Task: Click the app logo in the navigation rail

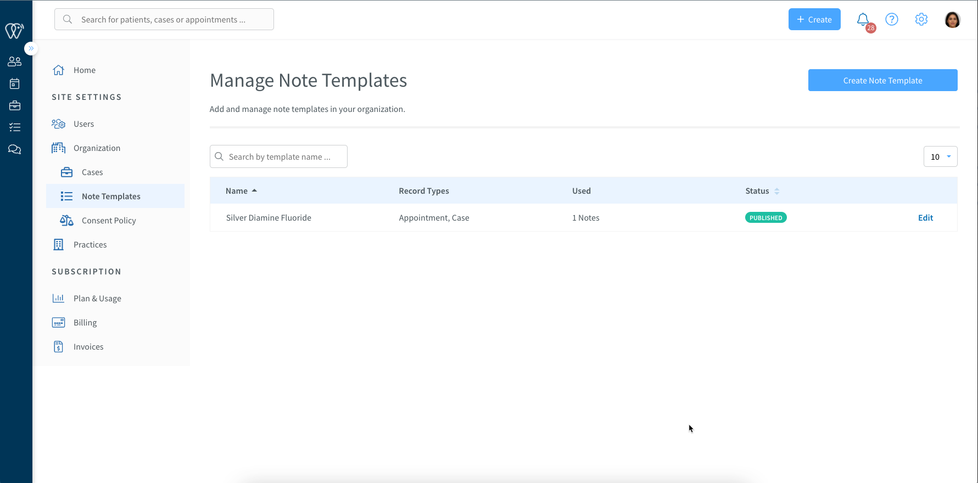Action: click(14, 31)
